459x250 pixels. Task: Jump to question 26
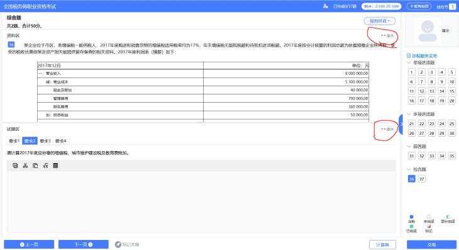412,133
